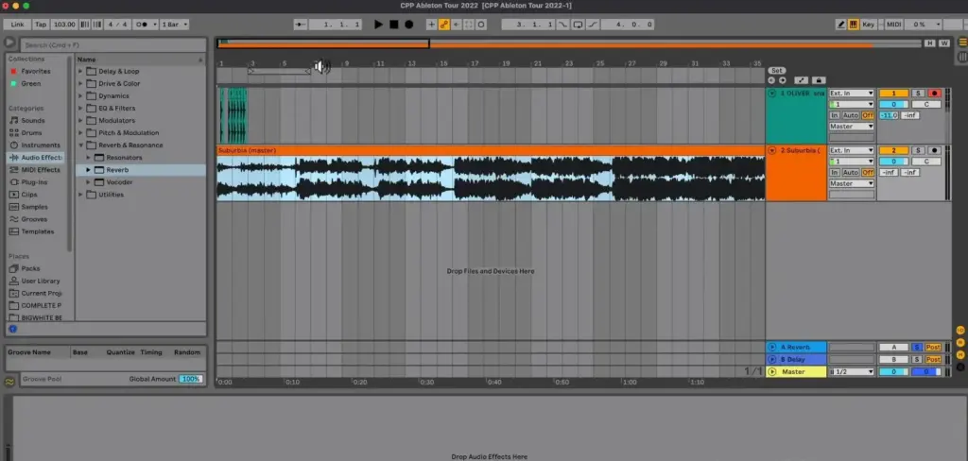Screen dimensions: 968x461
Task: Open Drums category
Action: 31,132
